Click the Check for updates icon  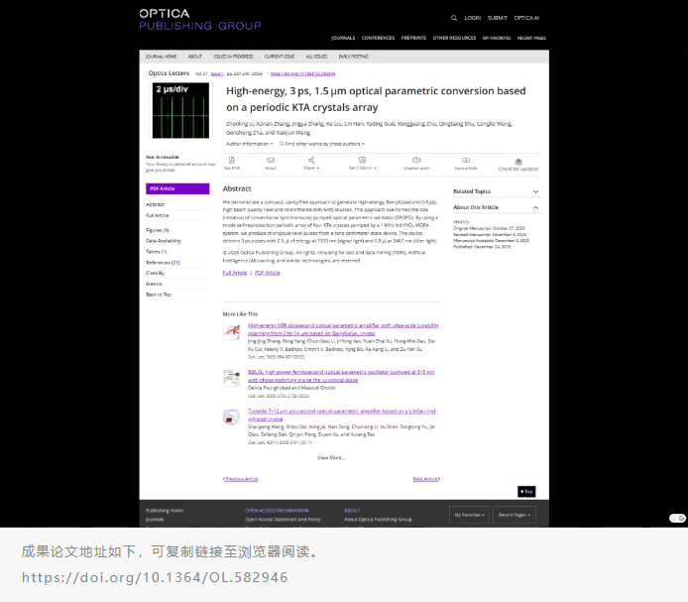pyautogui.click(x=518, y=159)
